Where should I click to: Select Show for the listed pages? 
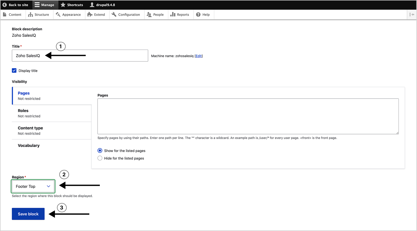coord(100,151)
